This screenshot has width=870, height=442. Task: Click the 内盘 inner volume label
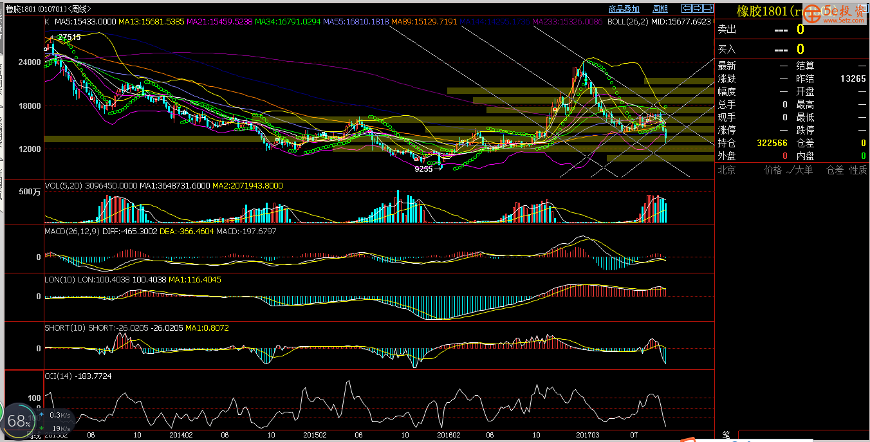tap(806, 156)
